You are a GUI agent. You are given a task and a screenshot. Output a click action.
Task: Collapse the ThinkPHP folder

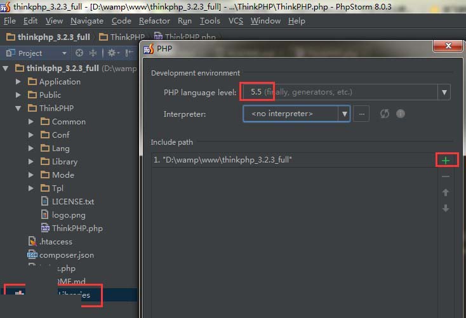[x=18, y=109]
